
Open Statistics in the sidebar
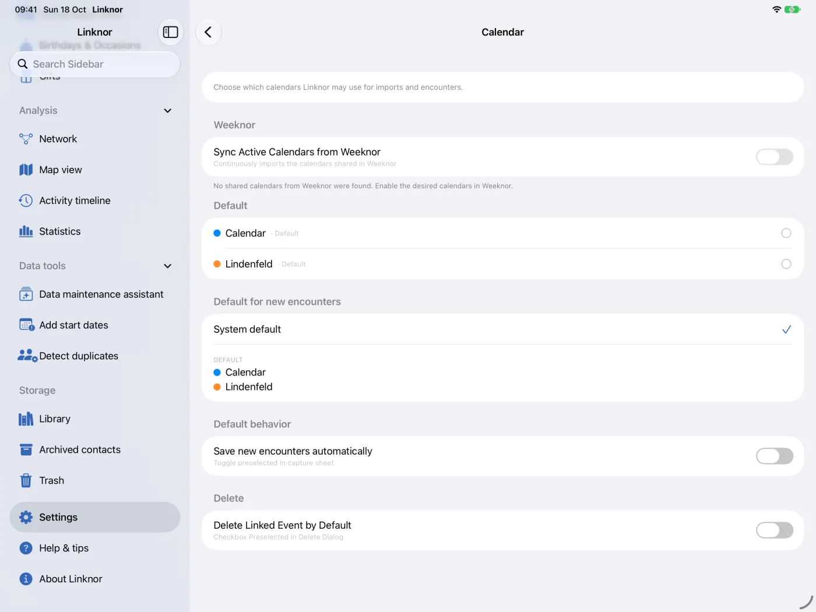click(95, 231)
